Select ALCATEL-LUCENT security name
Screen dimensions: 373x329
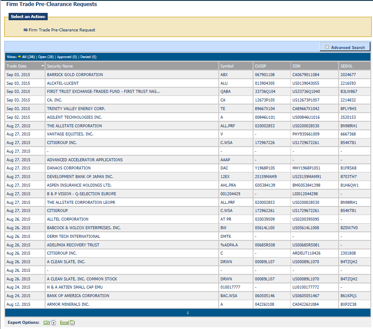pyautogui.click(x=63, y=83)
